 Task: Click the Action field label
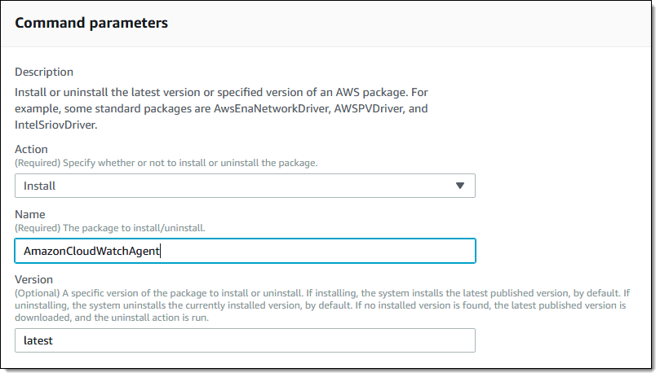click(x=31, y=149)
